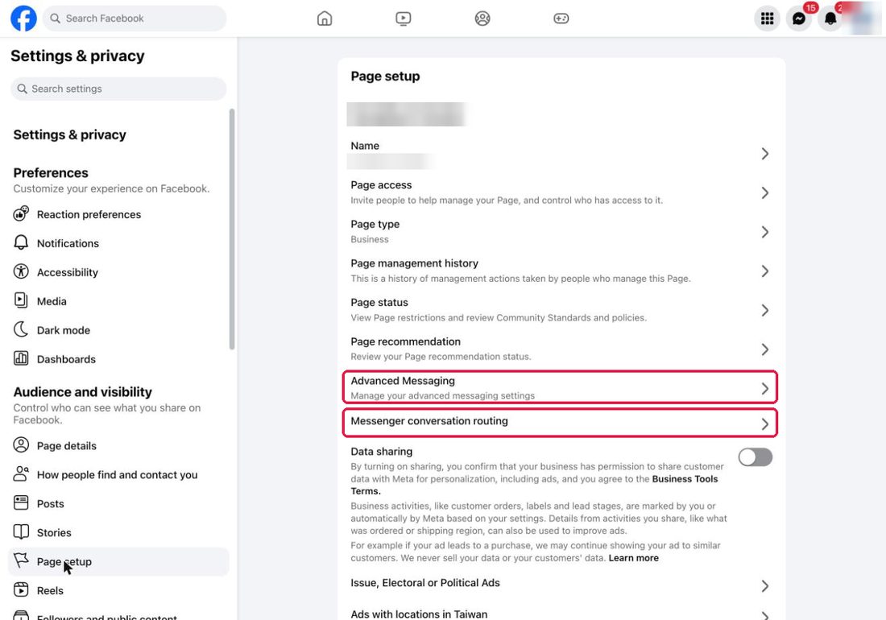This screenshot has width=886, height=620.
Task: Open Page access settings row
Action: click(x=561, y=192)
